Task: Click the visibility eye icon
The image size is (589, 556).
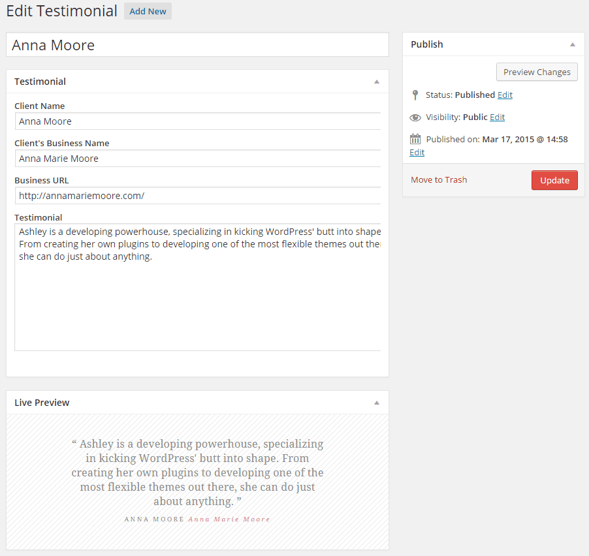Action: point(415,118)
